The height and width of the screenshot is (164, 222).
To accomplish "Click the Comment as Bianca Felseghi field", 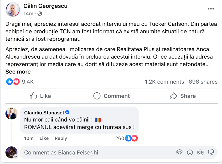I will point(97,152).
